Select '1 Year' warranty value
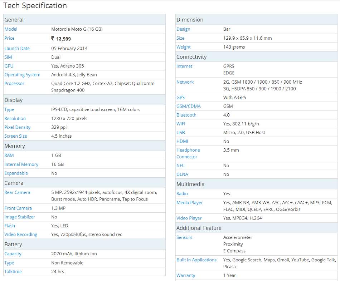Image resolution: width=340 pixels, height=281 pixels. coord(229,276)
